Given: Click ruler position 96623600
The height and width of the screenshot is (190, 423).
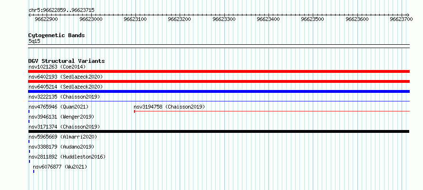Looking at the screenshot, I should point(357,19).
